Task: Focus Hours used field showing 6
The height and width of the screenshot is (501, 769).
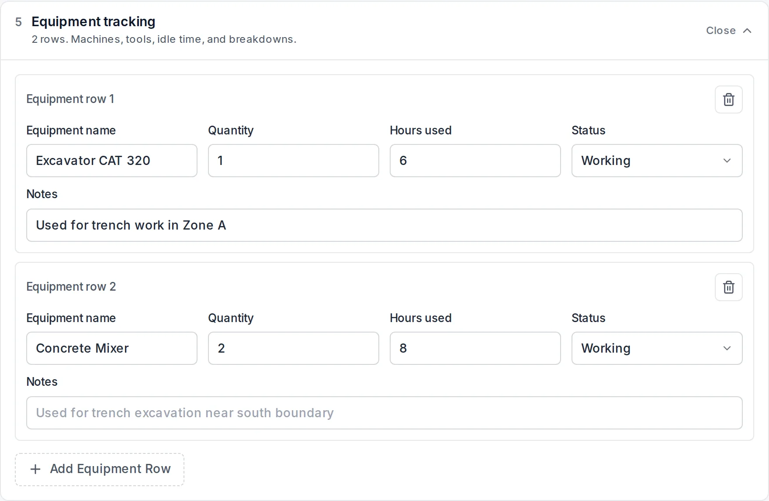Action: (475, 161)
